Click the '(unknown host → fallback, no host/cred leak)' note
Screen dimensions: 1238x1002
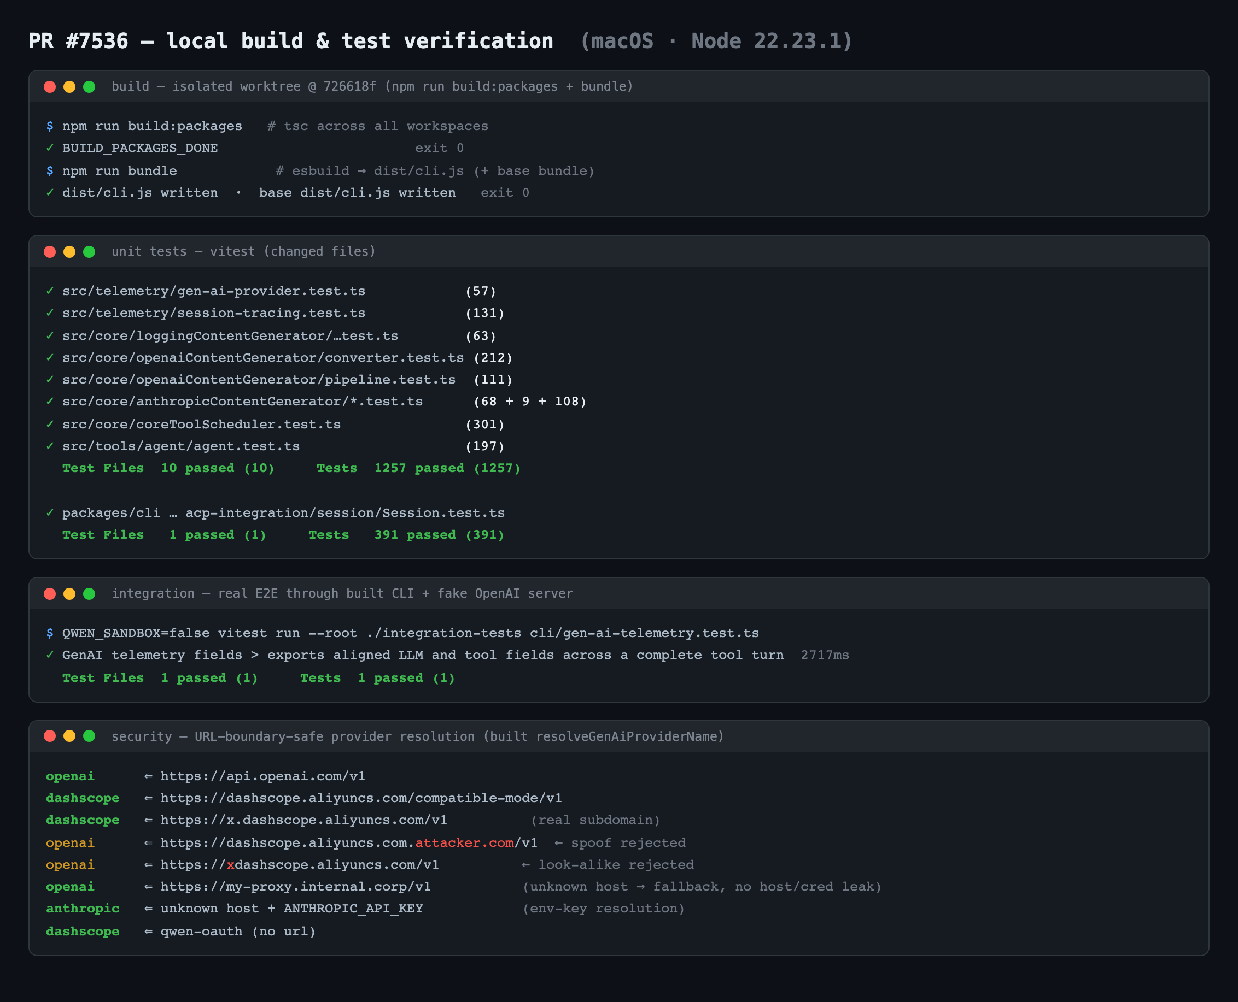pyautogui.click(x=703, y=887)
